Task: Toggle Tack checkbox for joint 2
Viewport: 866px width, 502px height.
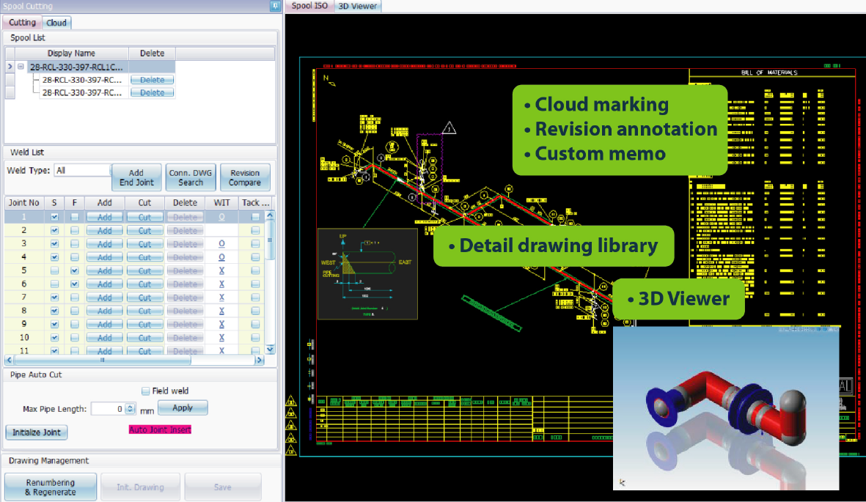Action: [254, 231]
